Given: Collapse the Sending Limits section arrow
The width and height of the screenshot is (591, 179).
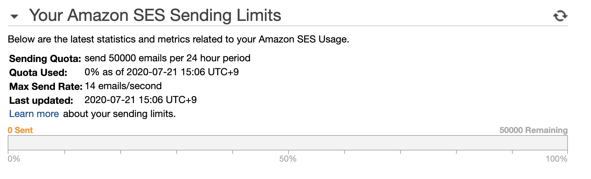Looking at the screenshot, I should coord(14,16).
